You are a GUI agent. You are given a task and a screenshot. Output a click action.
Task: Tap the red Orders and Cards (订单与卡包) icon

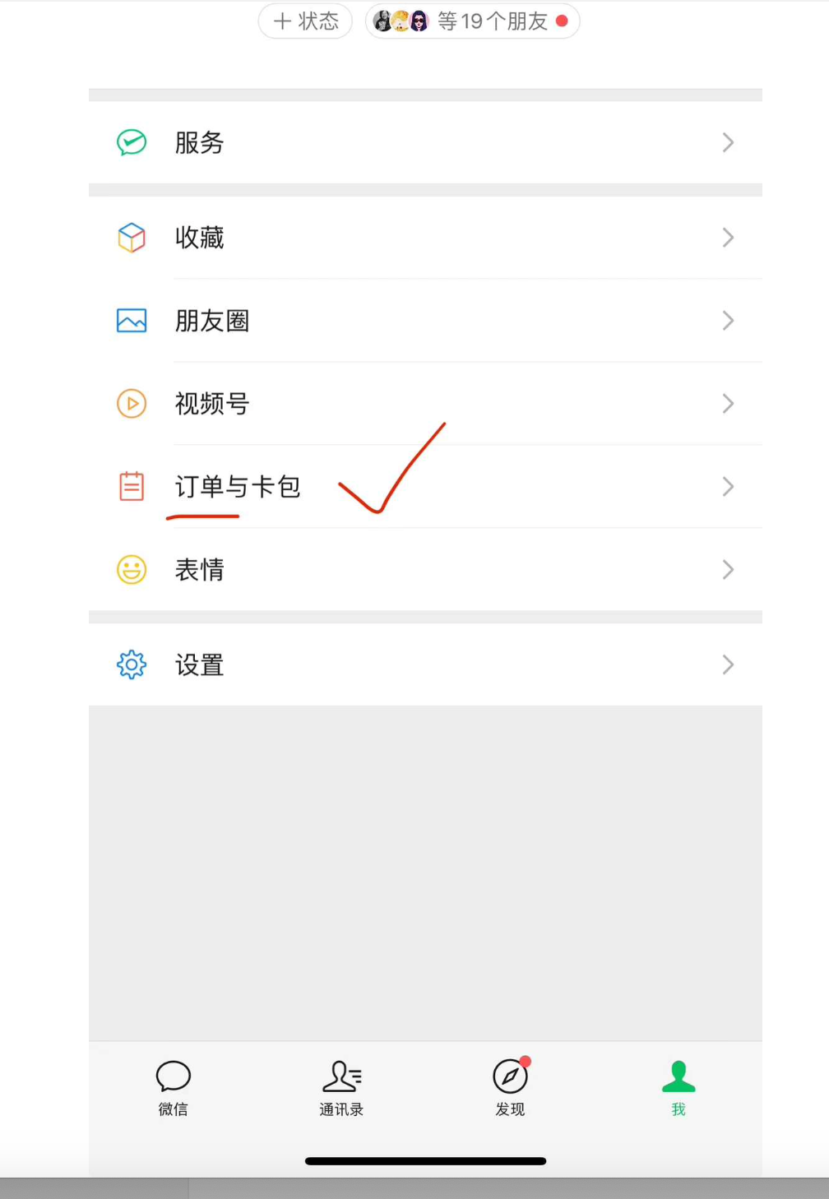[x=132, y=486]
